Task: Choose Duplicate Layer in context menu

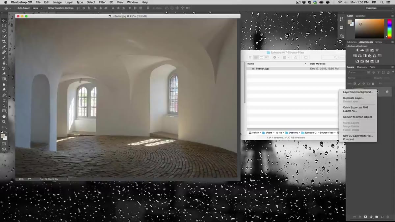Action: [x=353, y=98]
